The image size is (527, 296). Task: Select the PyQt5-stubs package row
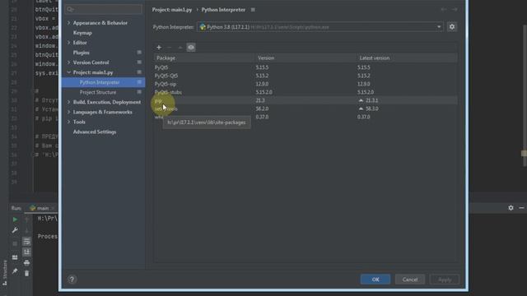(x=305, y=92)
